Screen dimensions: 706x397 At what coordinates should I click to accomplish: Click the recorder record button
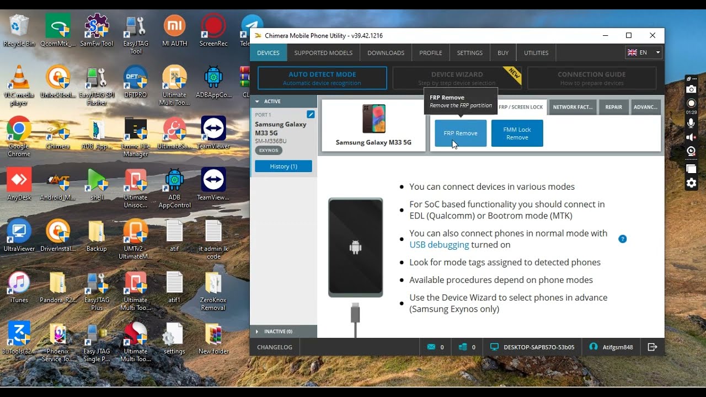click(691, 103)
